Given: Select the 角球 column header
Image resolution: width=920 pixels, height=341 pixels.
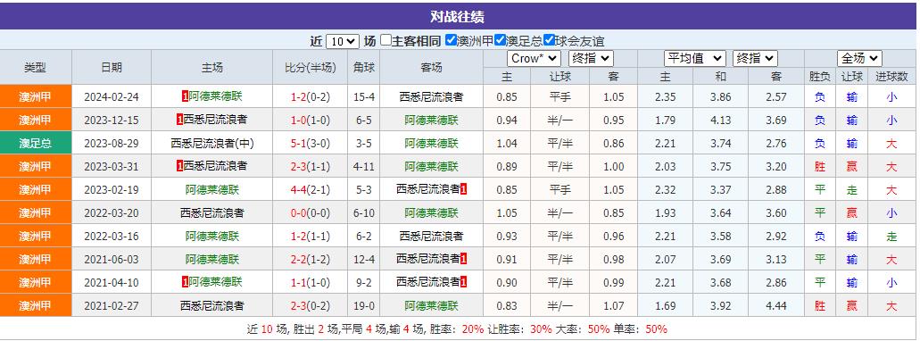Looking at the screenshot, I should point(364,68).
